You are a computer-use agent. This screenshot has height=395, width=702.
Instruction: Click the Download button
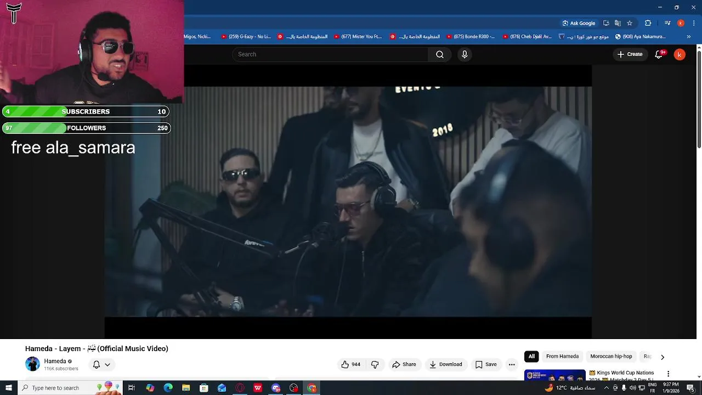446,364
